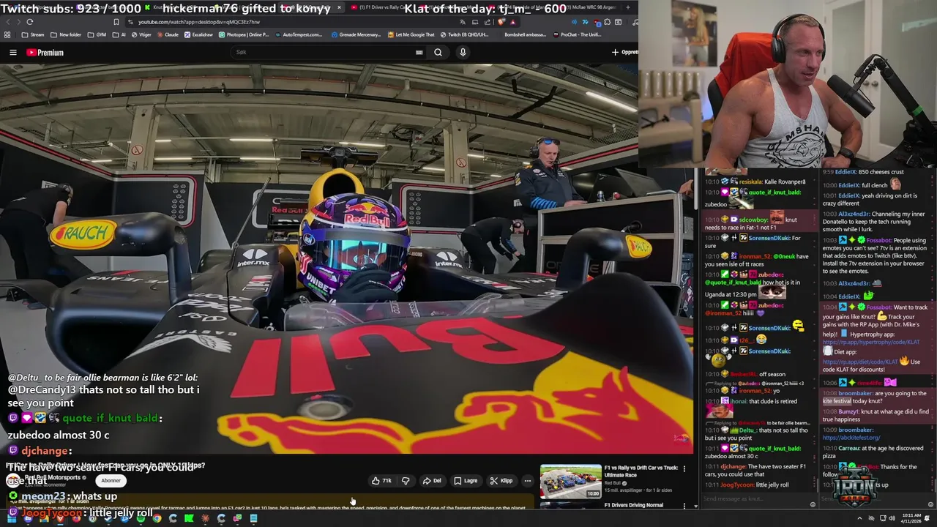Open Chrome icon in Windows taskbar
Image resolution: width=937 pixels, height=527 pixels.
(x=157, y=518)
